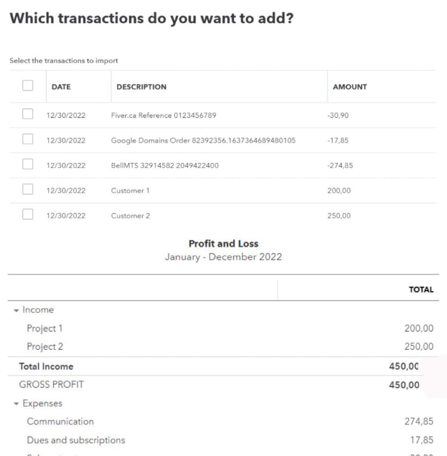Open Dues and subscriptions amount 17,85
Image resolution: width=447 pixels, height=456 pixels.
(421, 440)
